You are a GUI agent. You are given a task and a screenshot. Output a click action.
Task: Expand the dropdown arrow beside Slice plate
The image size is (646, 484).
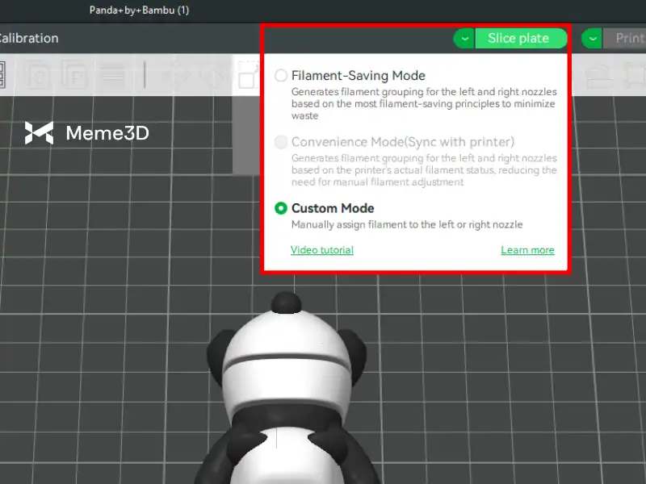point(464,38)
